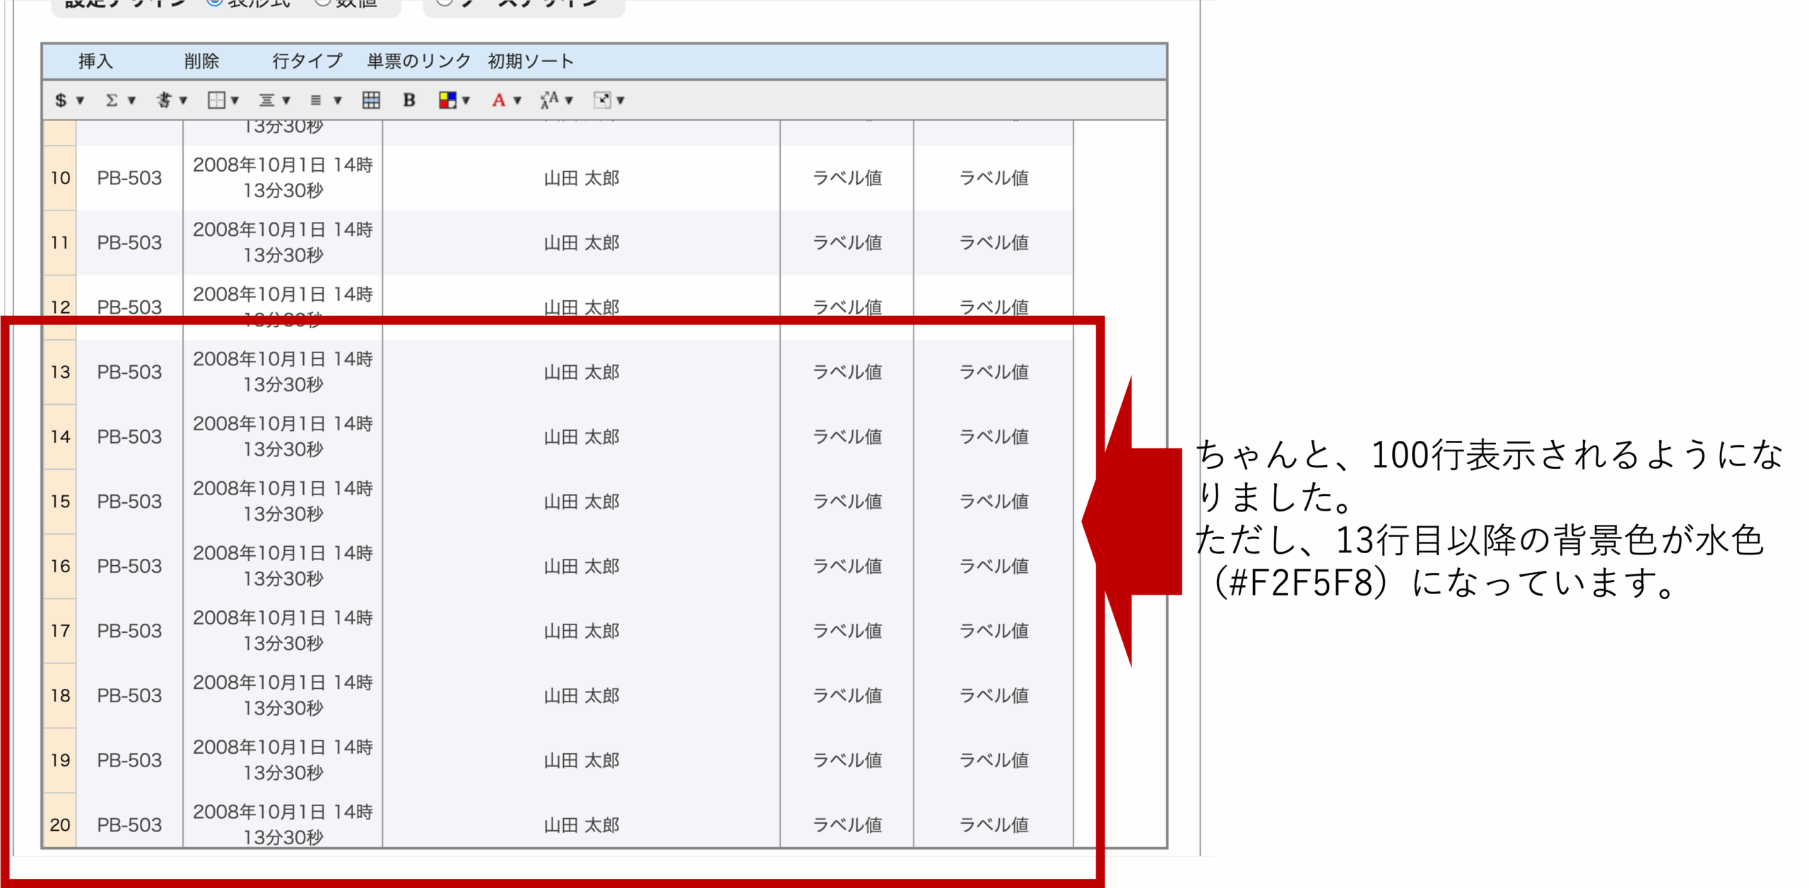The width and height of the screenshot is (1809, 888).
Task: Open the 行タイプ menu
Action: pos(307,61)
